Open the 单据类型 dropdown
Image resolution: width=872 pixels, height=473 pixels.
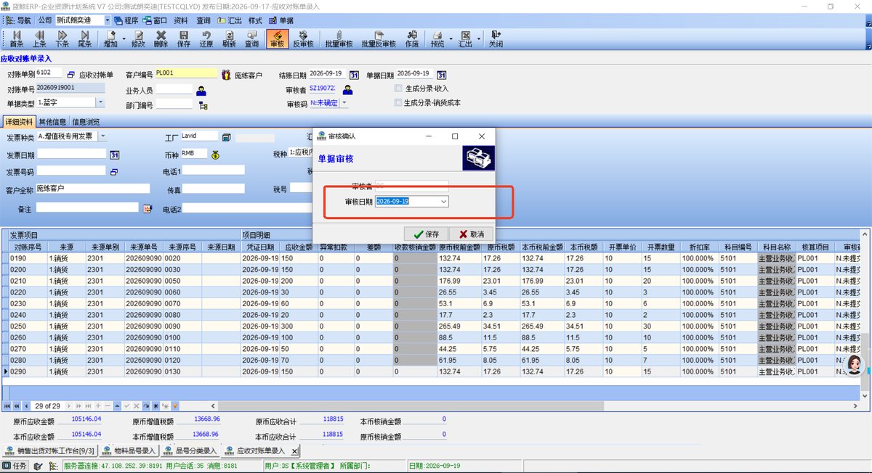click(100, 103)
